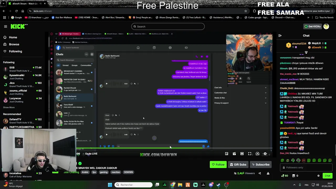The image size is (336, 189).
Task: Go to Home in the Kick sidebar
Action: pos(13,37)
